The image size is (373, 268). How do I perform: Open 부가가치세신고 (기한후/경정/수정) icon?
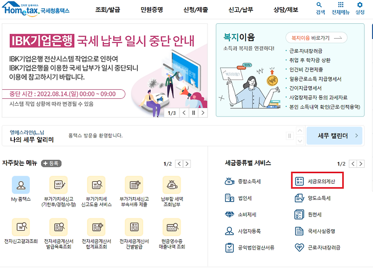[59, 185]
